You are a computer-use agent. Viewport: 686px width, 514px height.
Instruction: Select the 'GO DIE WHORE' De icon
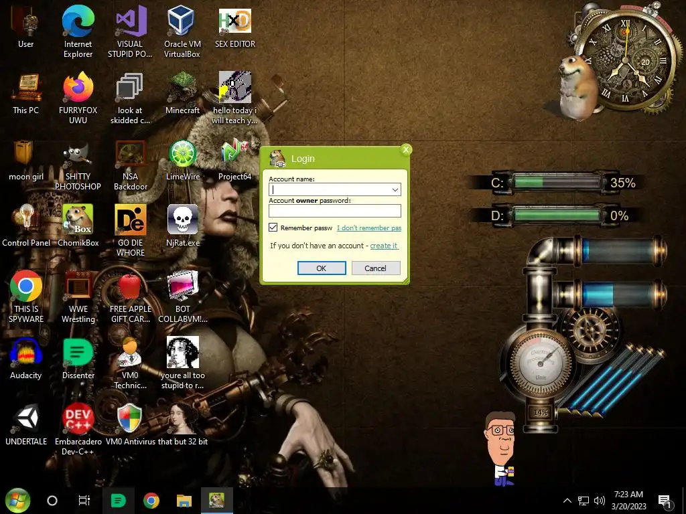(x=130, y=230)
